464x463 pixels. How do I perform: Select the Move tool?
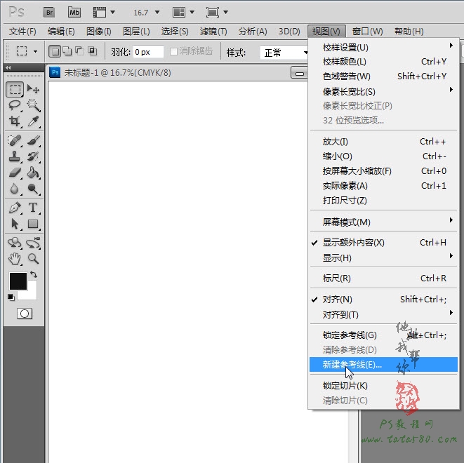(x=33, y=89)
